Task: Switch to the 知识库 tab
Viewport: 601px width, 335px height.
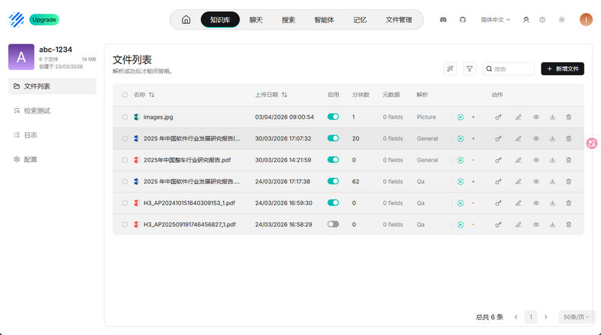Action: pos(220,20)
